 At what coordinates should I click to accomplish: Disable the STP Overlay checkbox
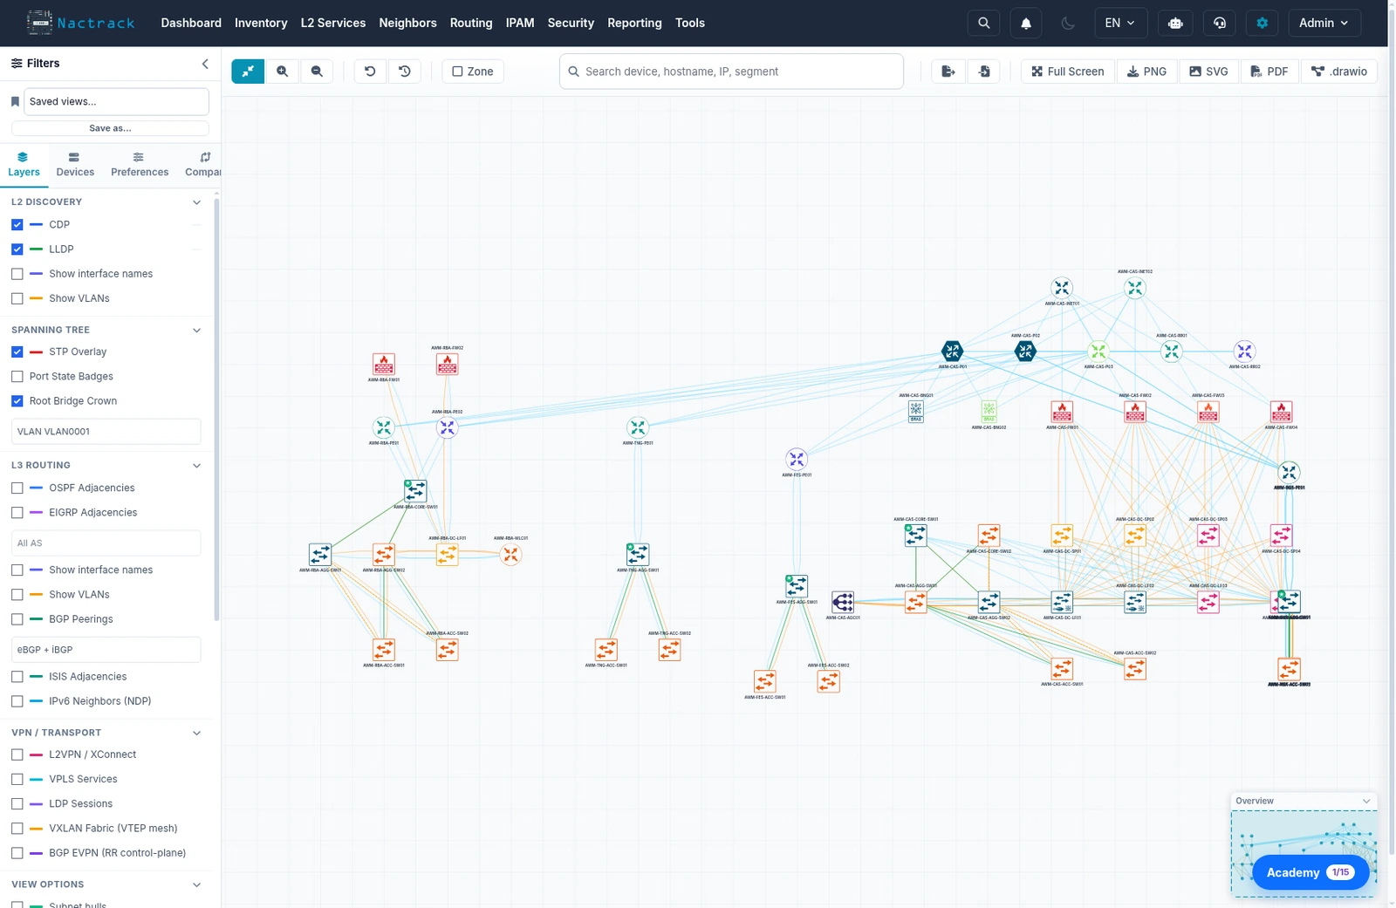click(x=17, y=352)
